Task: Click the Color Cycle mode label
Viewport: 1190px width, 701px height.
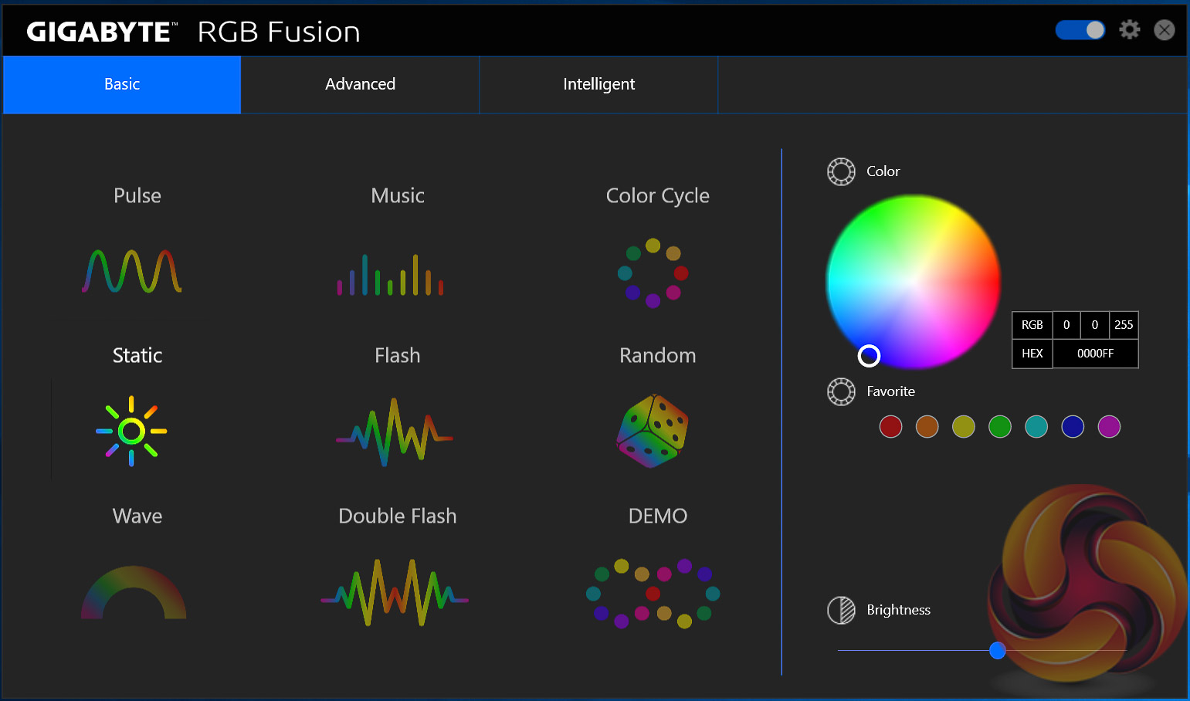Action: [658, 196]
